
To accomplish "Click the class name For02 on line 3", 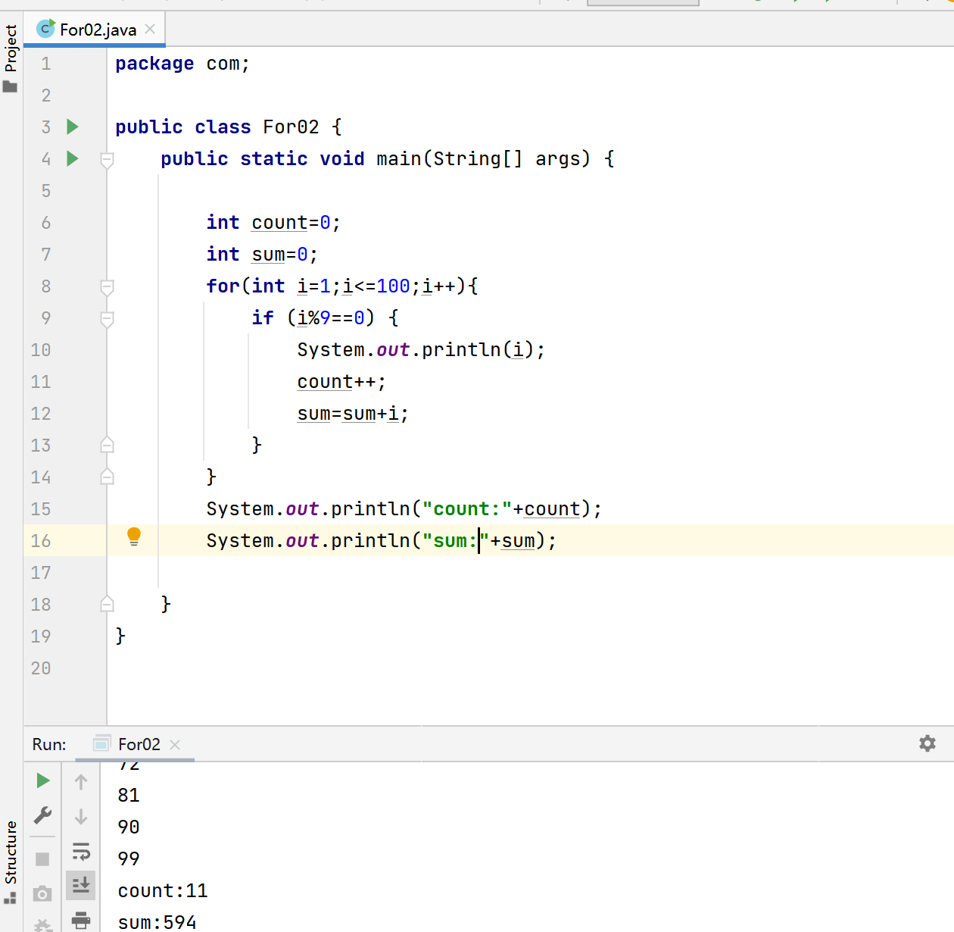I will click(291, 127).
